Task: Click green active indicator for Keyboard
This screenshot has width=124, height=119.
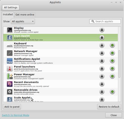Action: coord(112,45)
